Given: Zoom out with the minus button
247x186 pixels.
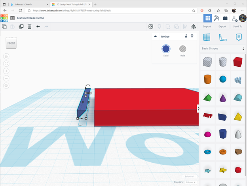Looking at the screenshot, I should click(6, 78).
